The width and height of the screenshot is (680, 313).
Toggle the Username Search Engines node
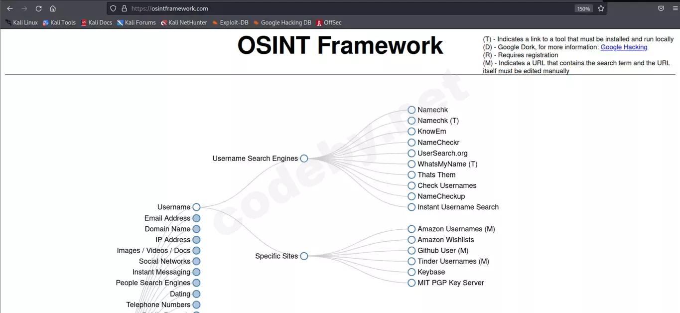pyautogui.click(x=304, y=158)
